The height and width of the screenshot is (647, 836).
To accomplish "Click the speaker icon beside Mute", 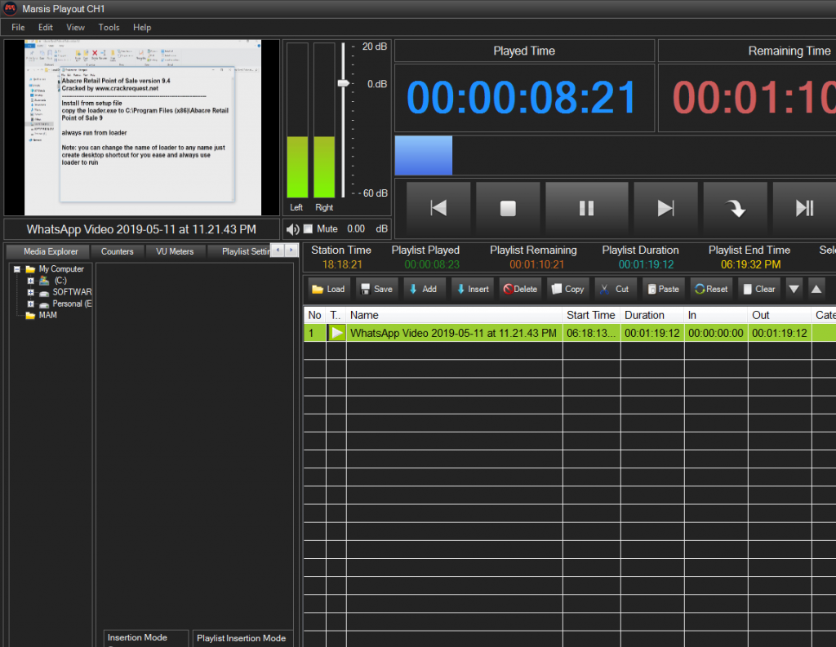I will [x=293, y=229].
